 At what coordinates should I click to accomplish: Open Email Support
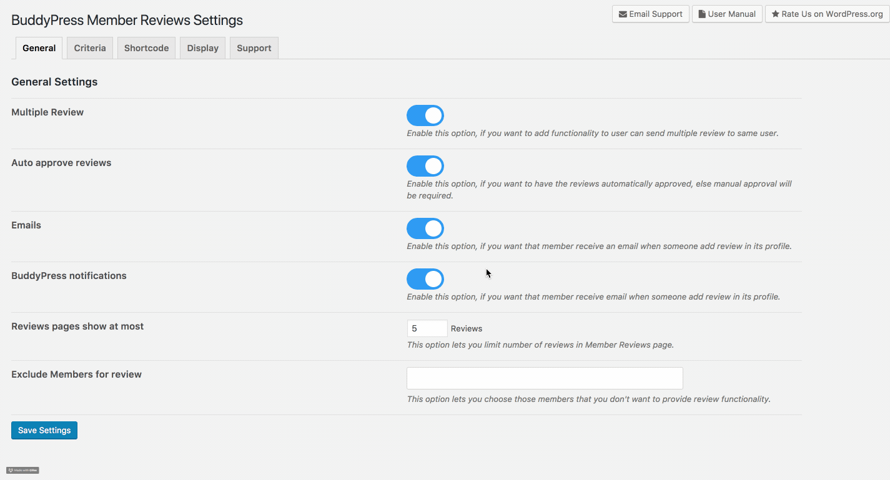point(651,14)
